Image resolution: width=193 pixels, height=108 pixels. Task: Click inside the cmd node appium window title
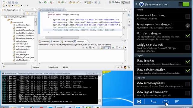click(37, 73)
